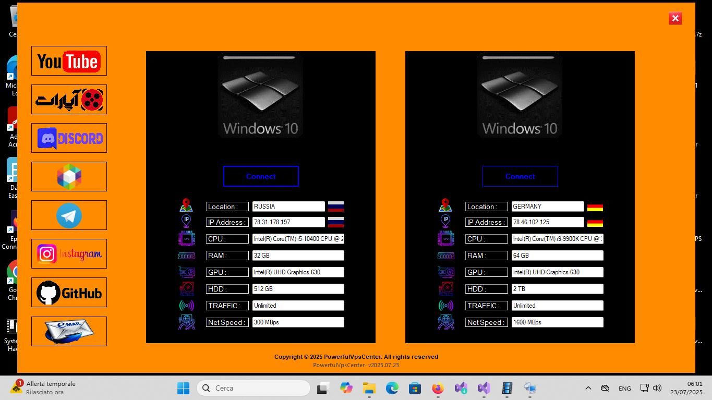Select the 1600 MBps net speed field
Viewport: 712px width, 400px height.
558,322
